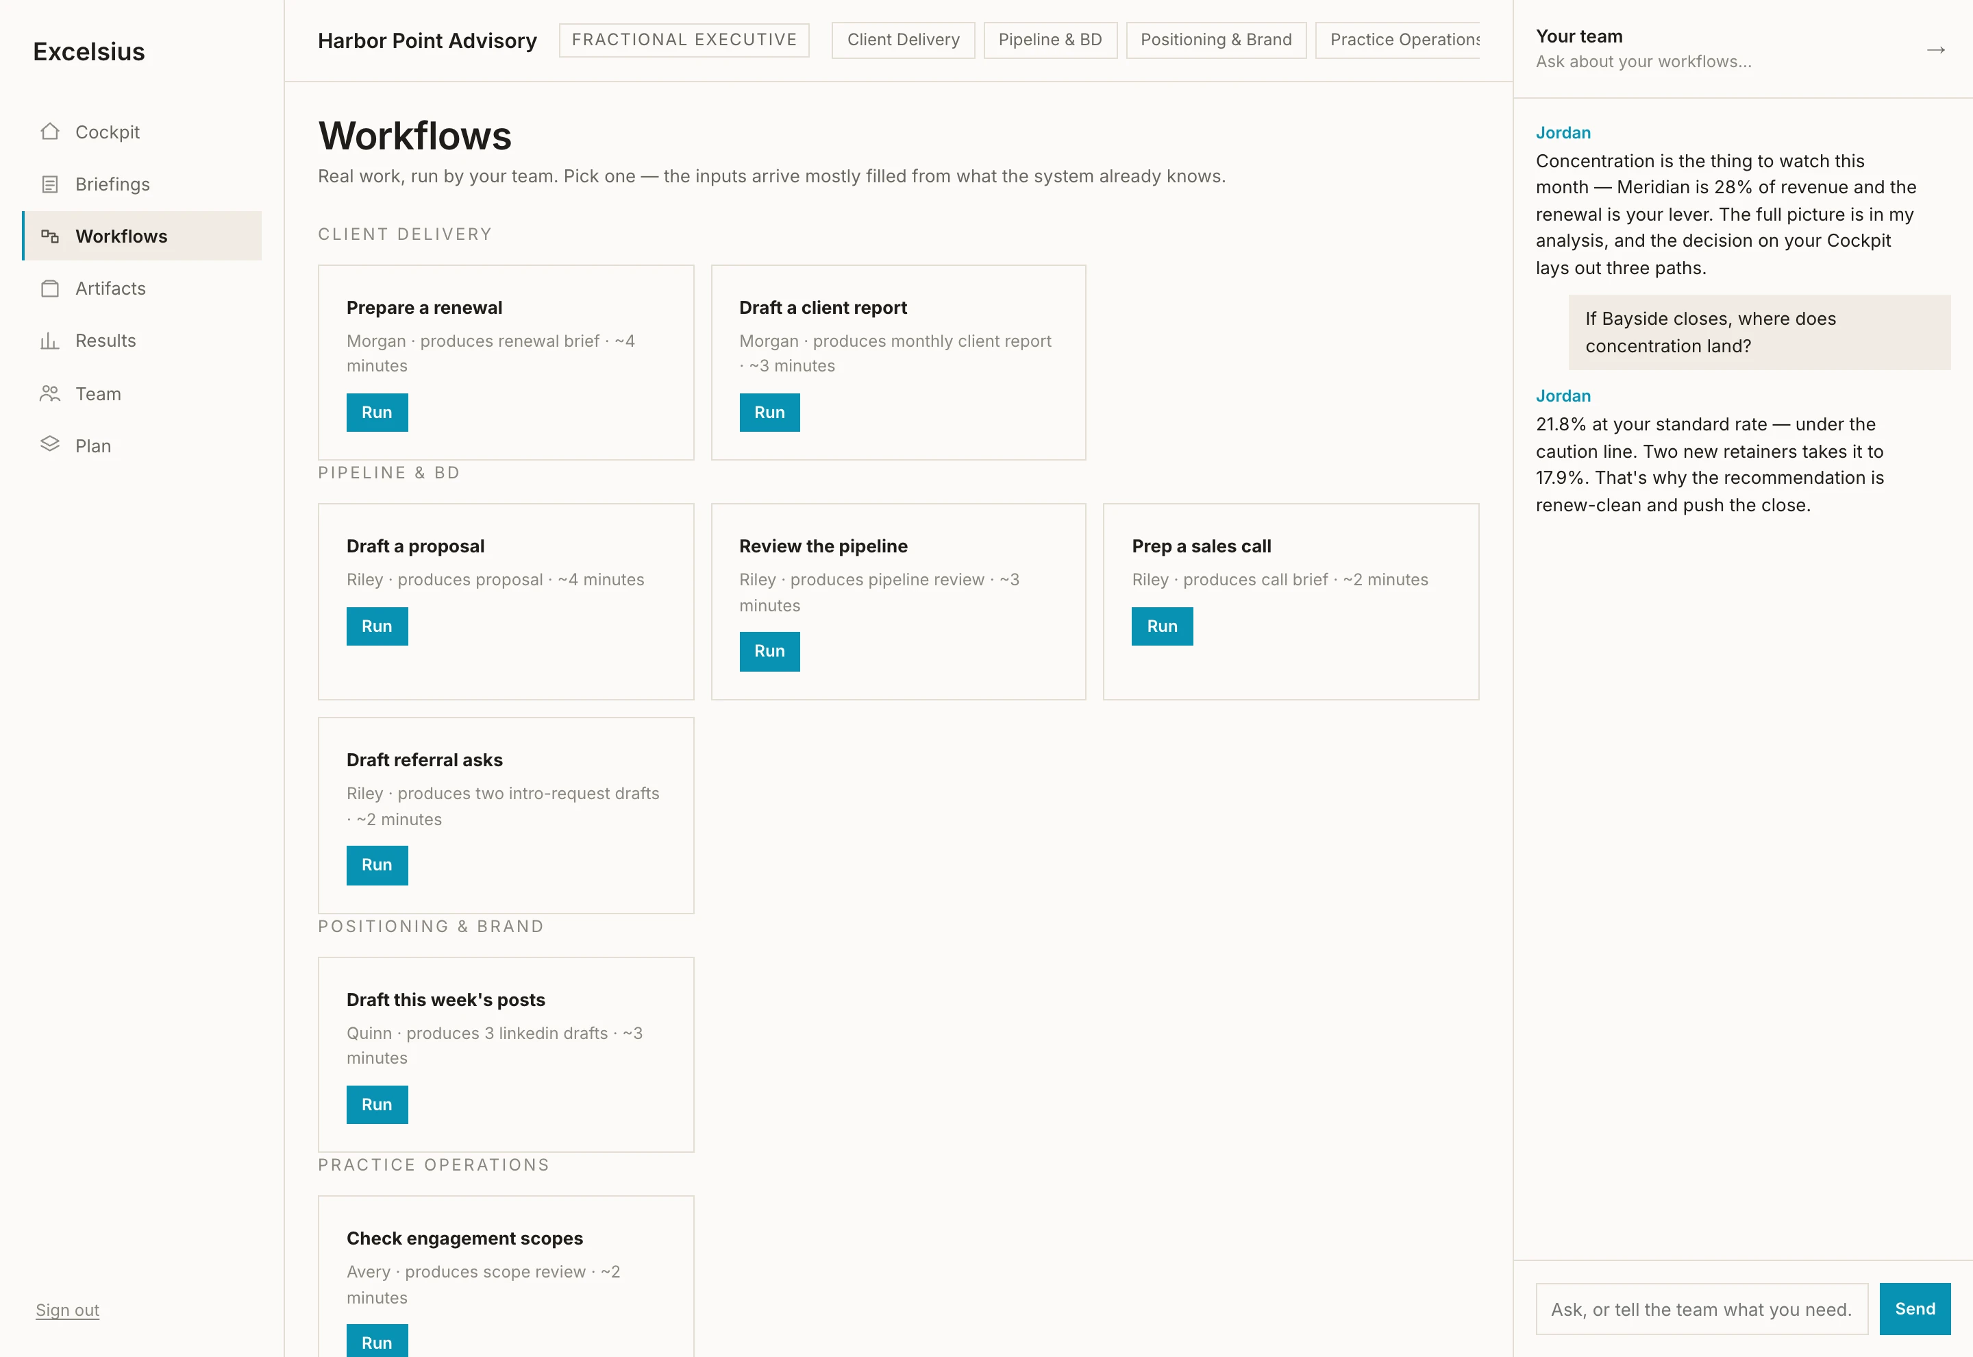The width and height of the screenshot is (1973, 1357).
Task: Select the Workflows sidebar item
Action: coord(141,236)
